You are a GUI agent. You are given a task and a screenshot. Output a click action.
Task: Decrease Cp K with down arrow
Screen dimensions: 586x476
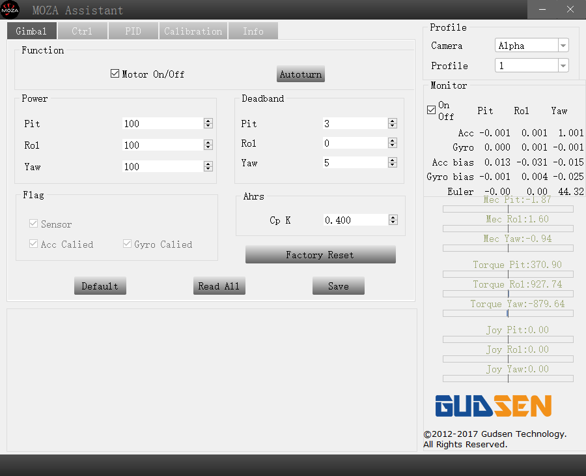click(393, 222)
